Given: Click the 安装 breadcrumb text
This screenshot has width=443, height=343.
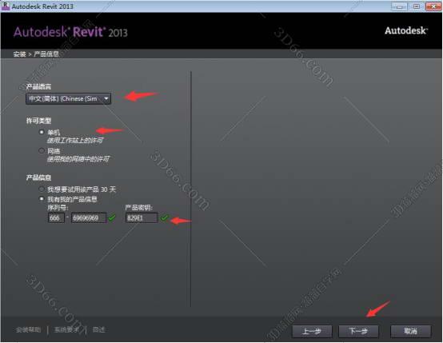Looking at the screenshot, I should coord(19,54).
